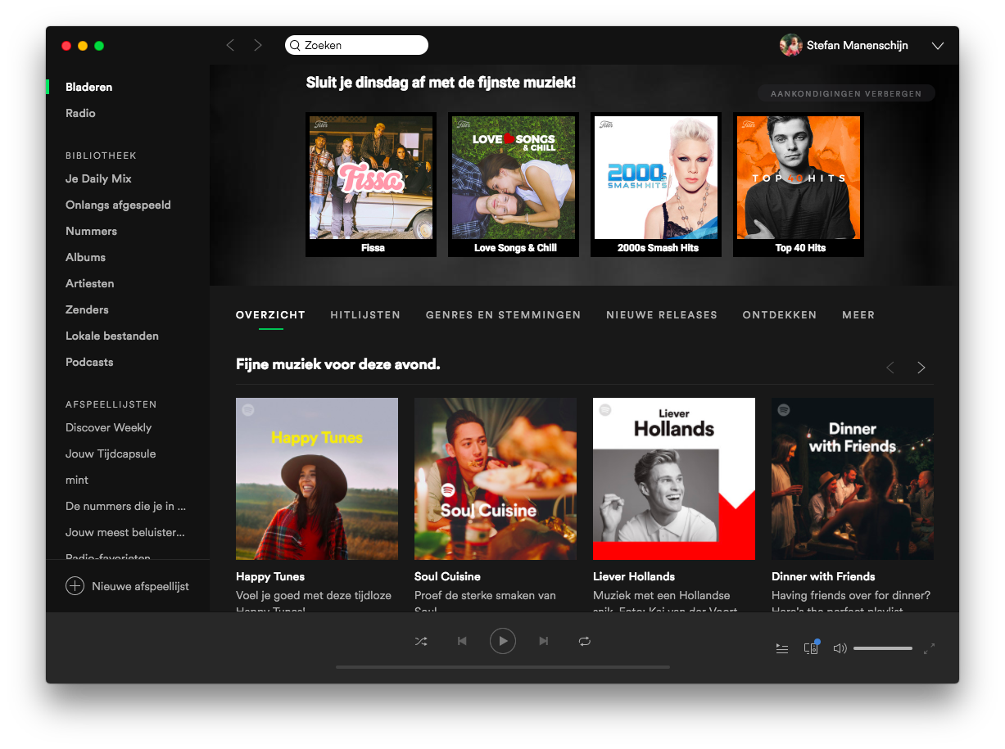Toggle repeat mode
Image resolution: width=1005 pixels, height=749 pixels.
584,641
